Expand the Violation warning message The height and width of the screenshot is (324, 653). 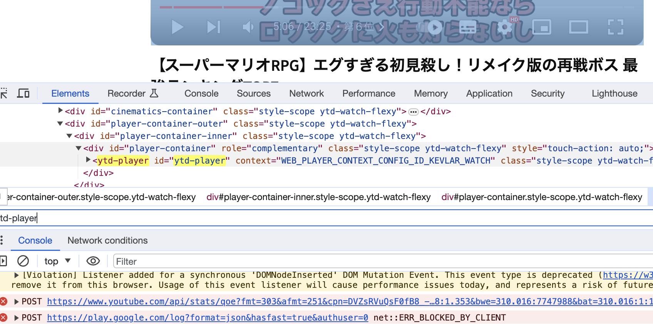point(17,275)
